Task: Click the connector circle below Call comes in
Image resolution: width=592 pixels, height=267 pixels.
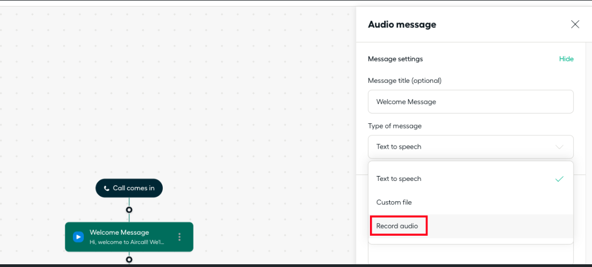Action: 129,209
